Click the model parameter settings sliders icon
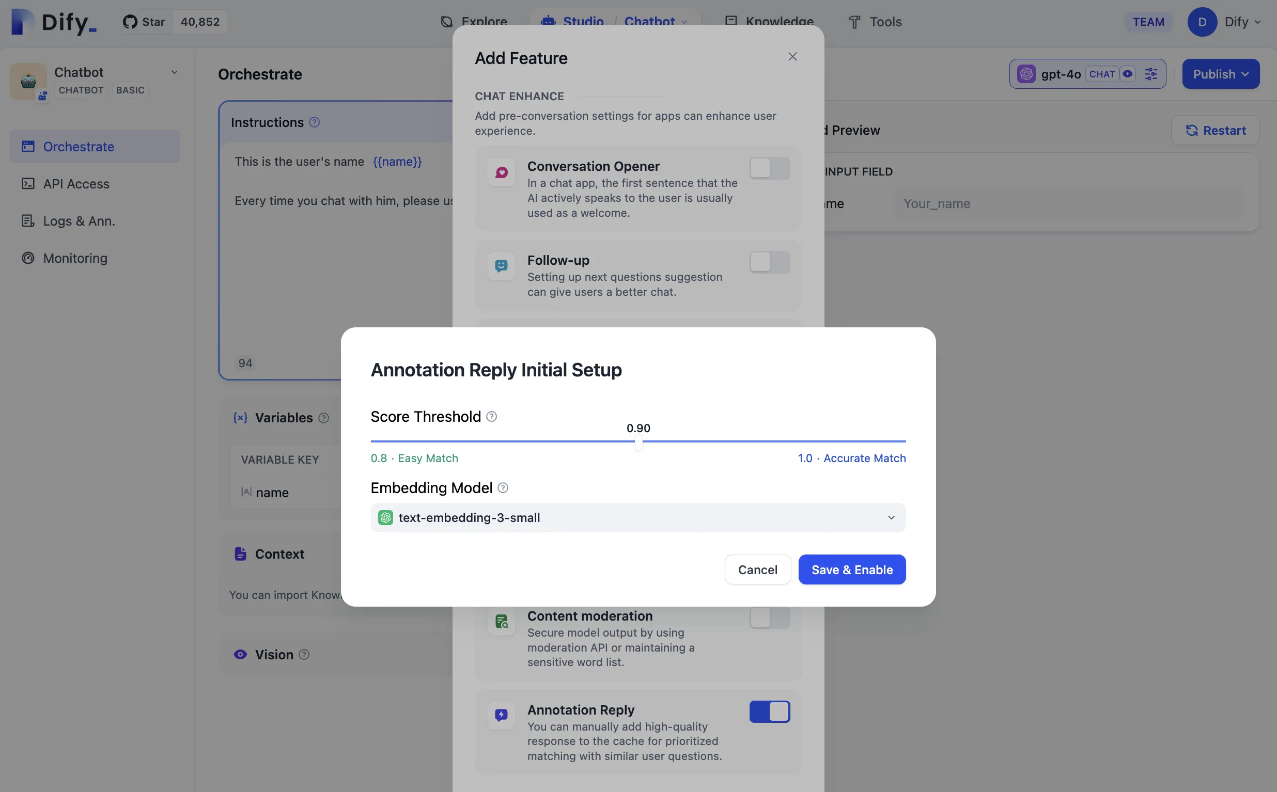This screenshot has height=792, width=1277. (x=1151, y=74)
